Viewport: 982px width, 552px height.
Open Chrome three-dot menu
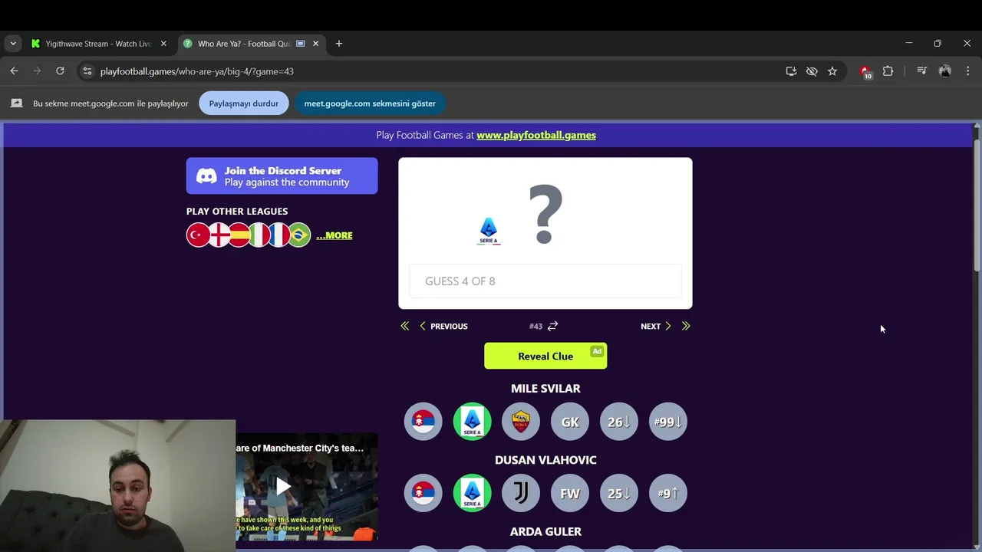coord(967,71)
